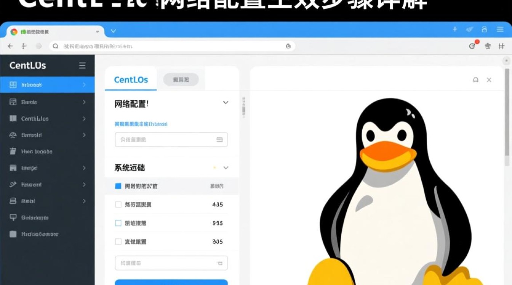Click the grey pill tab next to CentLOs
The height and width of the screenshot is (285, 512).
(181, 79)
